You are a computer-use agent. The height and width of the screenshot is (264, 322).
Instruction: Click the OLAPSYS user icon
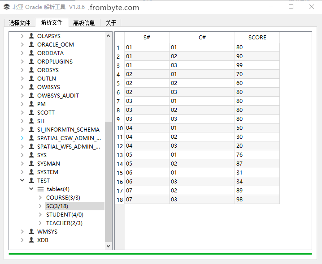[31, 36]
